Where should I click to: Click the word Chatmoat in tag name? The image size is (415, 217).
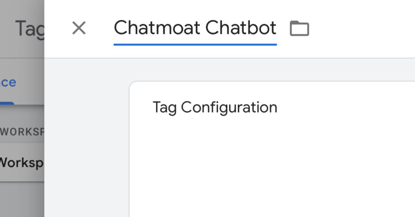coord(157,28)
